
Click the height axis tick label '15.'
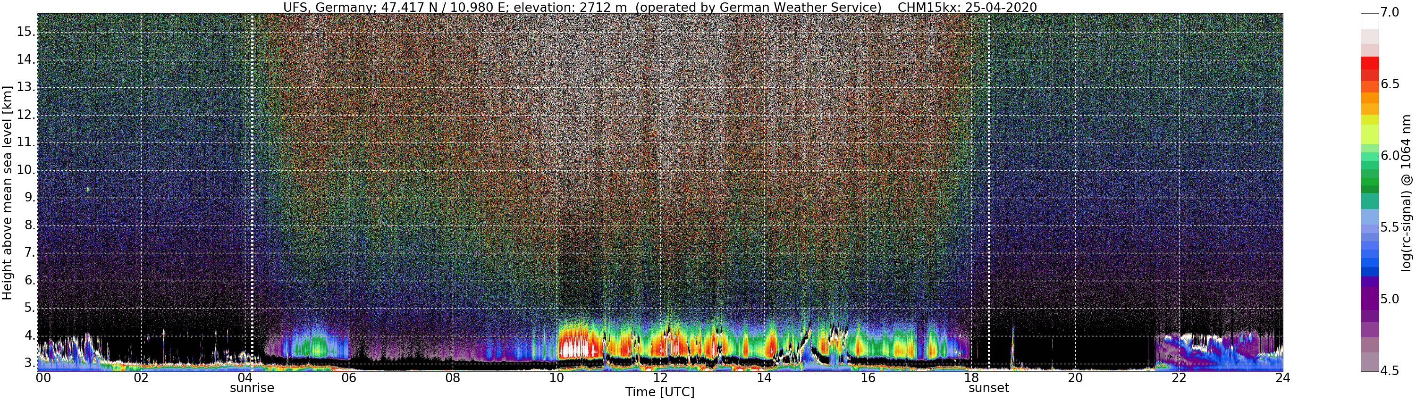pos(26,32)
